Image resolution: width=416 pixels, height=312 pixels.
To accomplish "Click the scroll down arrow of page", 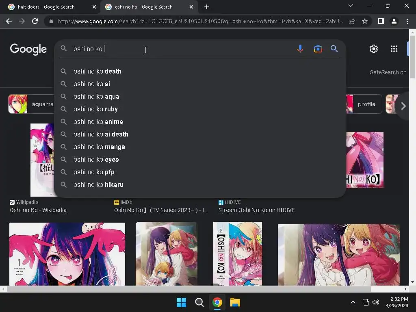I will [x=412, y=282].
